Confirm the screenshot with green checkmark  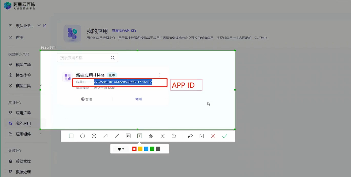click(225, 136)
